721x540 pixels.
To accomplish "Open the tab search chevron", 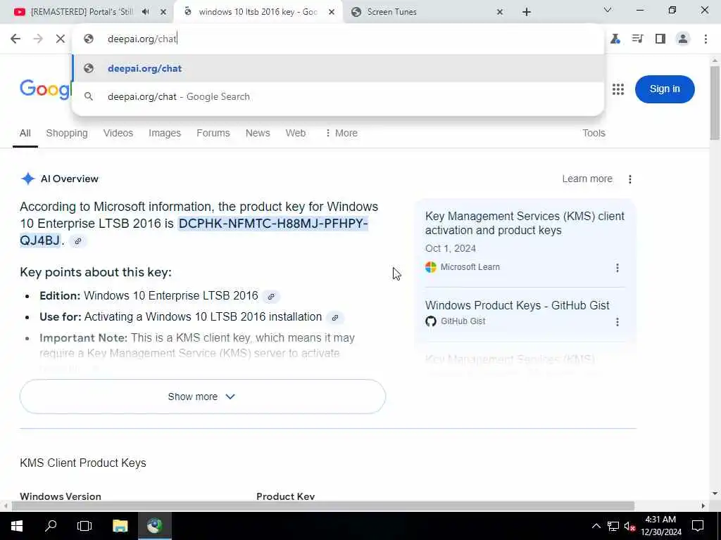I will [x=608, y=10].
